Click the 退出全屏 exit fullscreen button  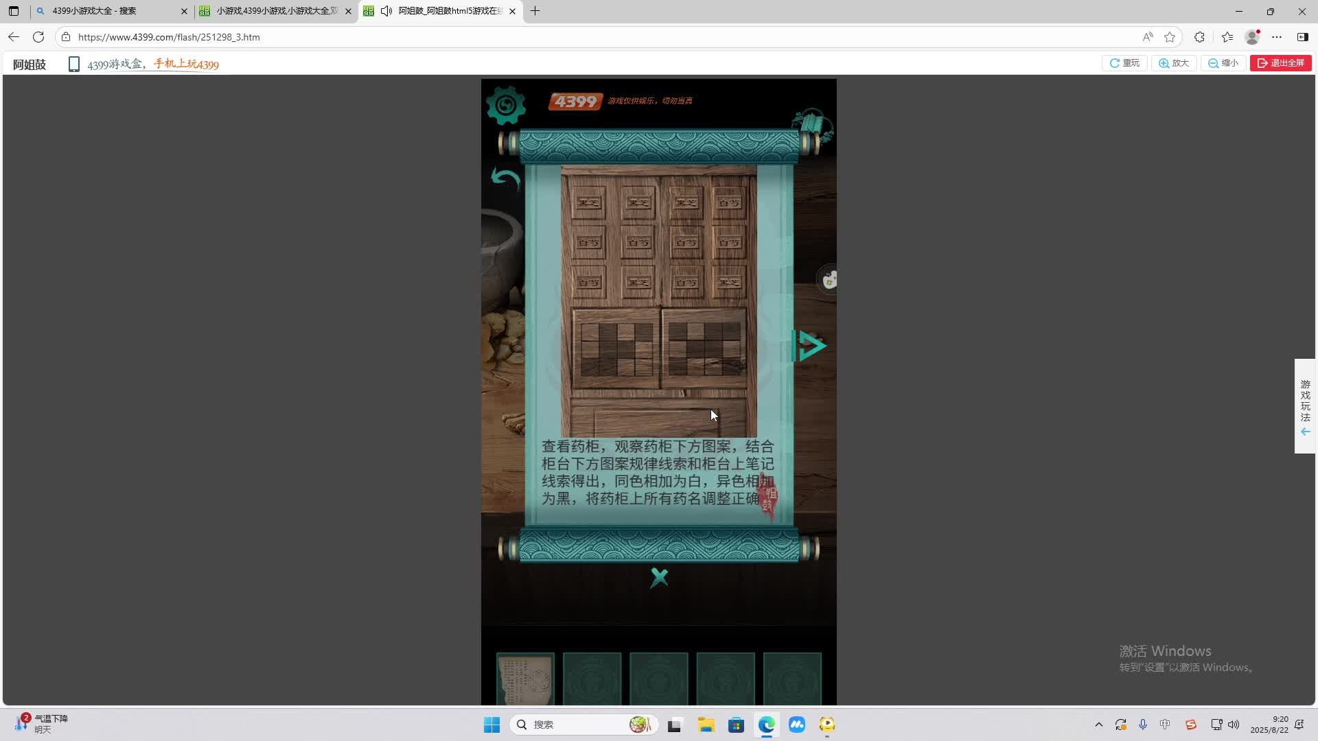pos(1280,63)
